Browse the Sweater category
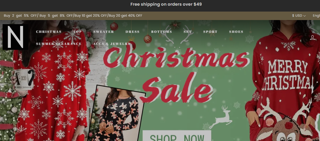 click(104, 32)
